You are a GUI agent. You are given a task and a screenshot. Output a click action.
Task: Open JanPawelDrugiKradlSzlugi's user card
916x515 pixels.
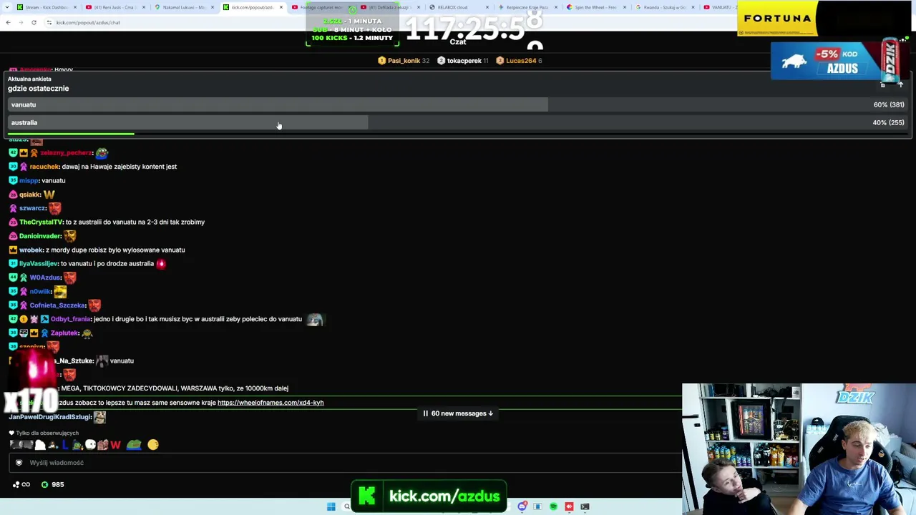pos(50,417)
